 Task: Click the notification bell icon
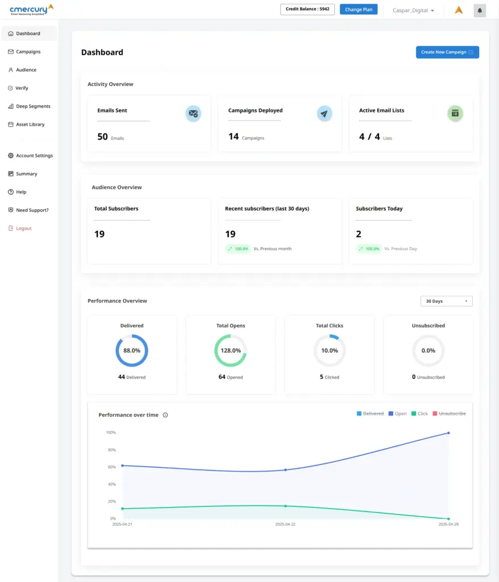(x=480, y=10)
